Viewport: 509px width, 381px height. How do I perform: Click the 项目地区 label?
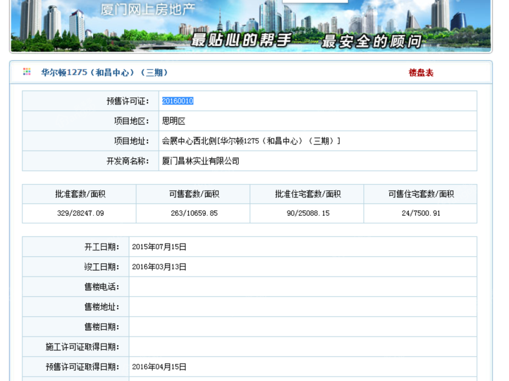tap(131, 121)
